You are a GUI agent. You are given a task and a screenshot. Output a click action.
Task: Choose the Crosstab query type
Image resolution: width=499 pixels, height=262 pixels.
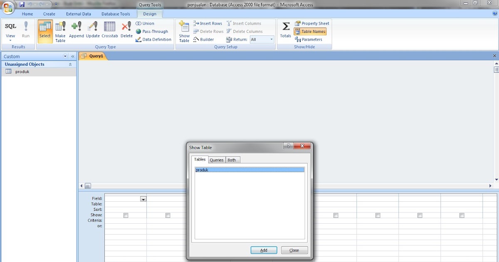[110, 31]
